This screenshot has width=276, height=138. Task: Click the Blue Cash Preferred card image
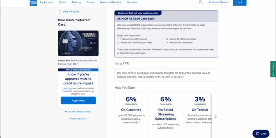(x=78, y=43)
